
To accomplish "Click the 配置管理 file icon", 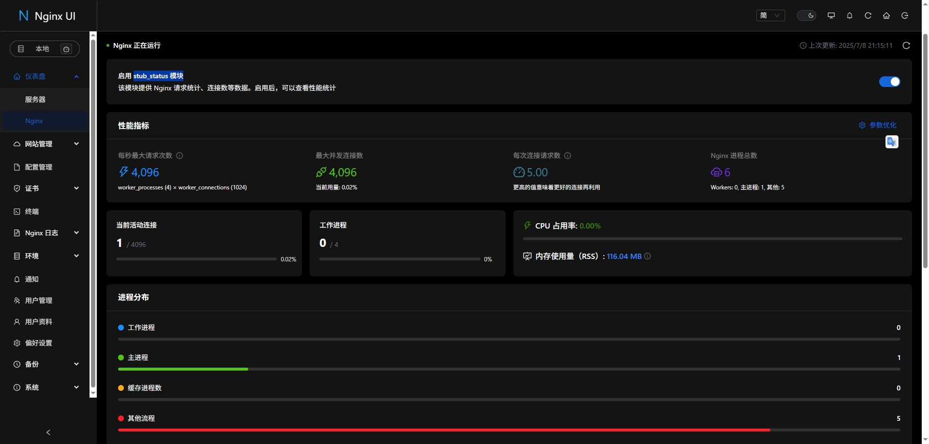I will [17, 167].
